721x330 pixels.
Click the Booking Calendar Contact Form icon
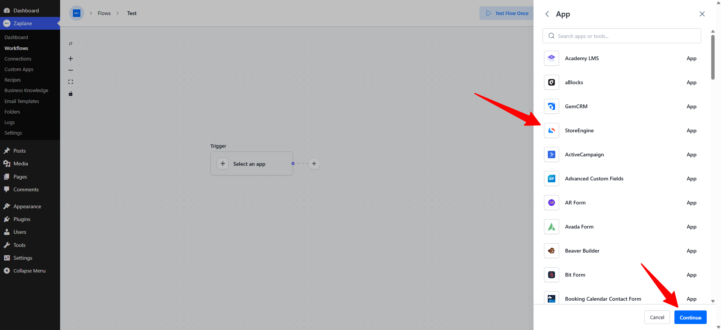551,298
